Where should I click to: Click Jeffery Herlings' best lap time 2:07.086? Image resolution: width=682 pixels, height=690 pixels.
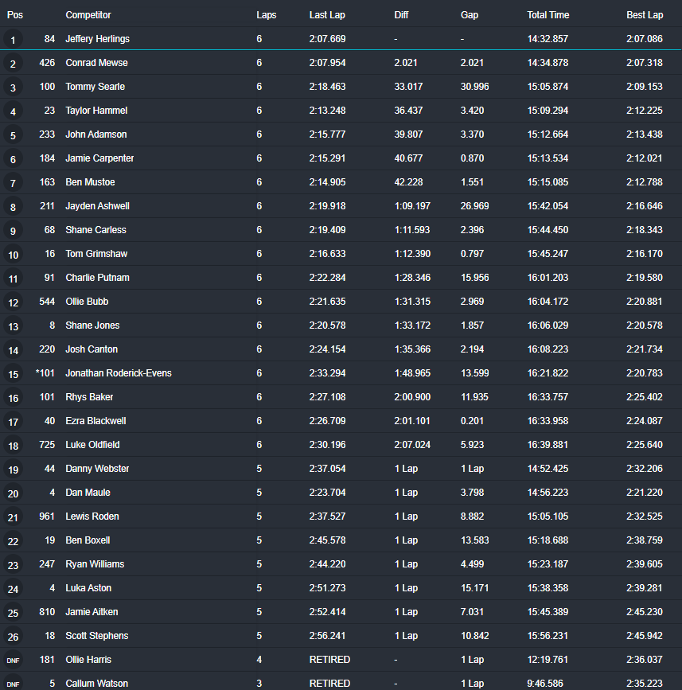pos(645,39)
